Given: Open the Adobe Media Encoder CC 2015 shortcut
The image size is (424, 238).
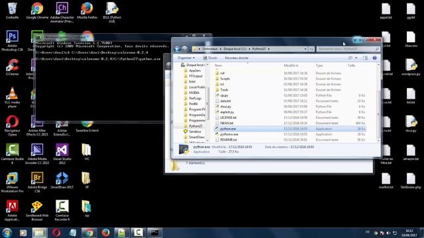Looking at the screenshot, I should (x=37, y=154).
